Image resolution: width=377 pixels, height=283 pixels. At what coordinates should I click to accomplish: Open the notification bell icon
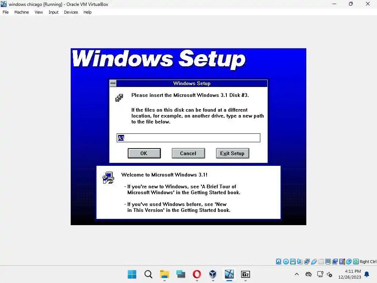(367, 274)
